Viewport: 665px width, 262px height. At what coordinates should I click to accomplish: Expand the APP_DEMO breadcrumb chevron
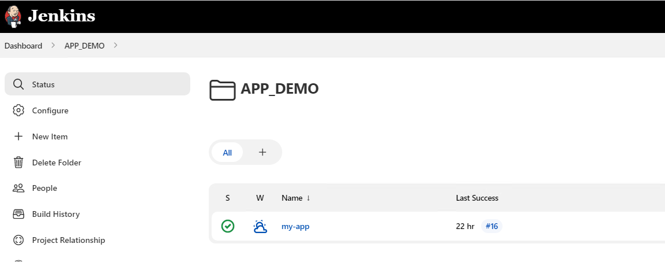coord(116,46)
